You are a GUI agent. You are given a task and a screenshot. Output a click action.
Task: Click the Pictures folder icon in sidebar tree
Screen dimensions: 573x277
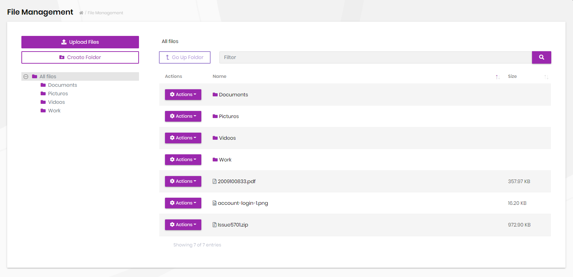[43, 94]
